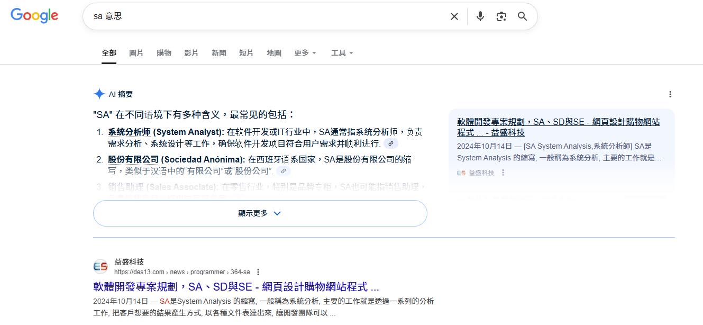This screenshot has height=325, width=703.
Task: Click the citation link icon after 系统分析师 description
Action: coord(391,143)
